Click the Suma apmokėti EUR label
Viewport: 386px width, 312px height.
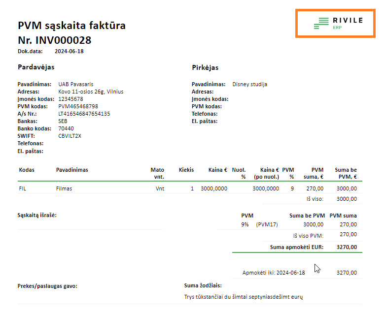[x=297, y=247]
